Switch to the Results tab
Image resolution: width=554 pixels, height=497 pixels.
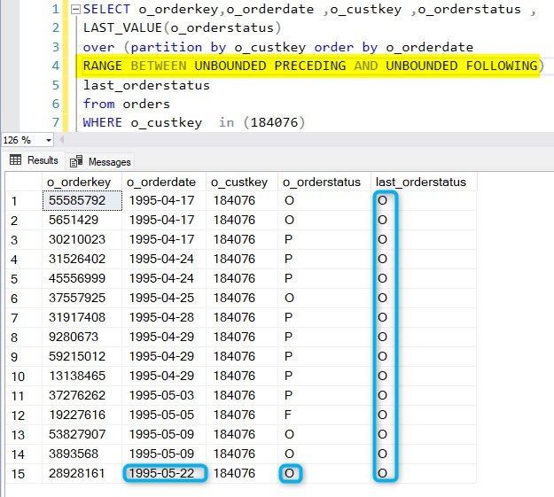34,160
